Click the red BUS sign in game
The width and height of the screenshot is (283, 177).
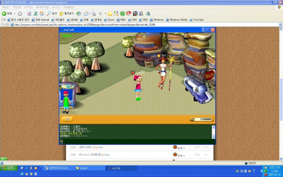(209, 75)
